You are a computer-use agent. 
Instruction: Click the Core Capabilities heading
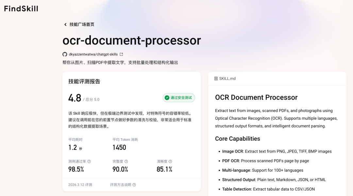click(x=238, y=139)
